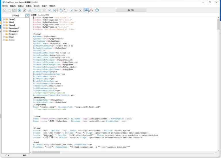
Task: Click help icon beside 结构视图 panel title
Action: [27, 16]
